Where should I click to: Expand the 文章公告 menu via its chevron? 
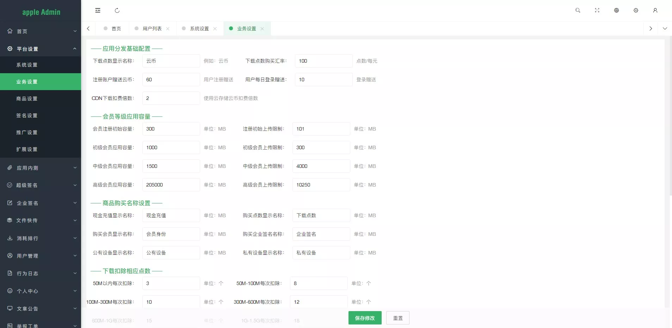click(75, 308)
